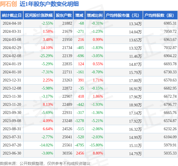Select the 统计截止日 column header
The height and width of the screenshot is (166, 178).
tap(12, 15)
